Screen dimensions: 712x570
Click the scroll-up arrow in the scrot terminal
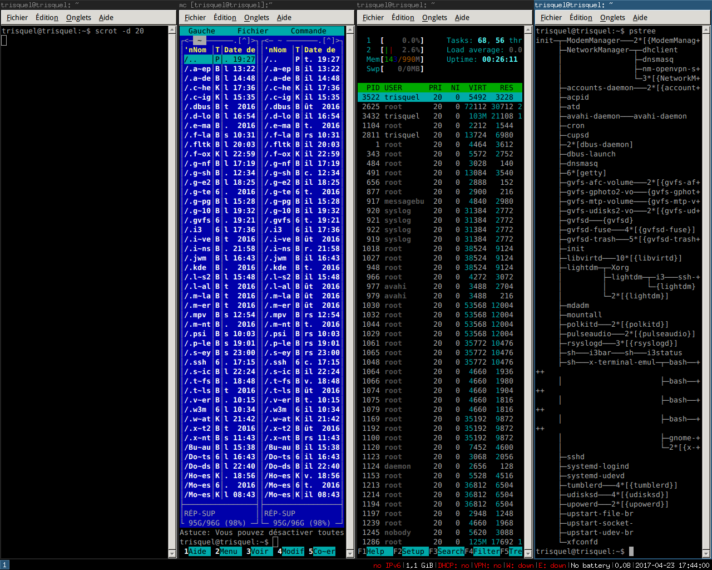172,29
